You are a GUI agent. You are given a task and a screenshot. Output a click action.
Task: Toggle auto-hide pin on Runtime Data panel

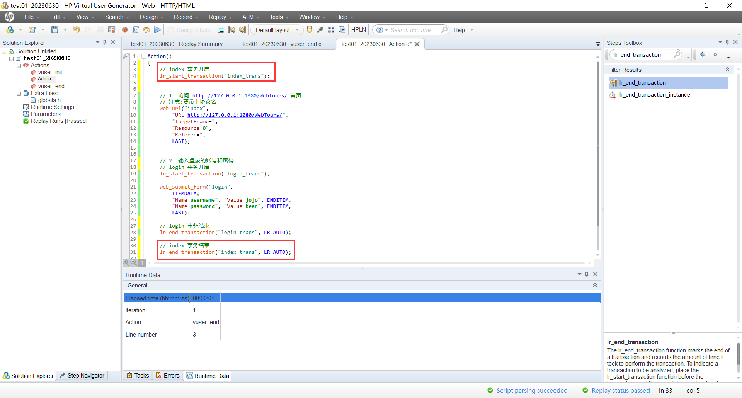point(587,274)
